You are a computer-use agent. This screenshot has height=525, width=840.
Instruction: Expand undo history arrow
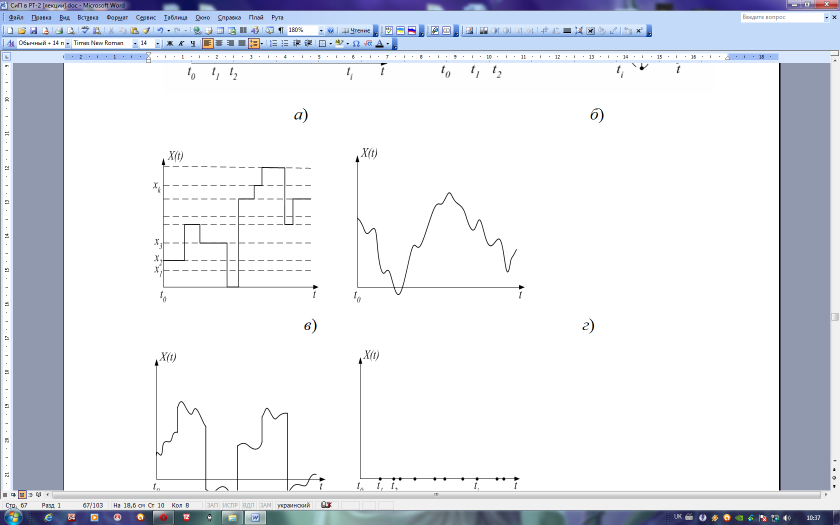168,30
